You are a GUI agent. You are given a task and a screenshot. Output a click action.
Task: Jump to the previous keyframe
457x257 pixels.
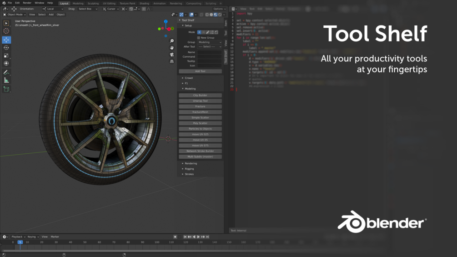(190, 237)
